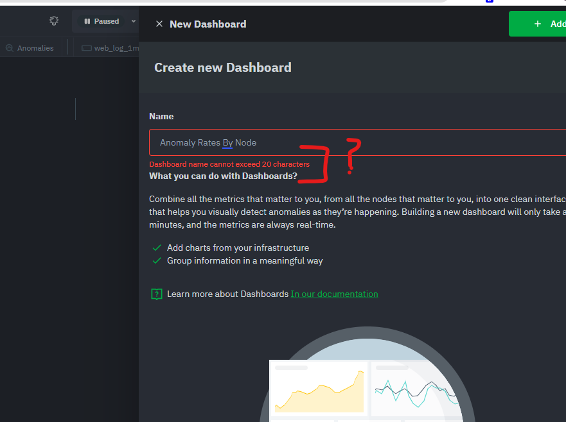Open the lightbulb notifications icon
The width and height of the screenshot is (566, 422).
(x=54, y=21)
